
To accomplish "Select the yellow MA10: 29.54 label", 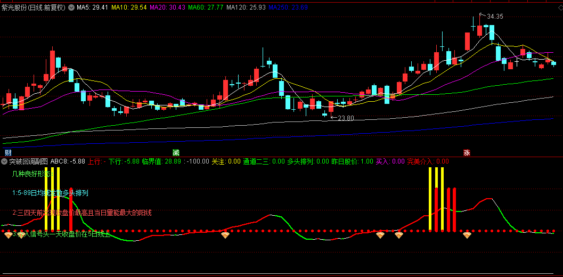I will pyautogui.click(x=129, y=7).
